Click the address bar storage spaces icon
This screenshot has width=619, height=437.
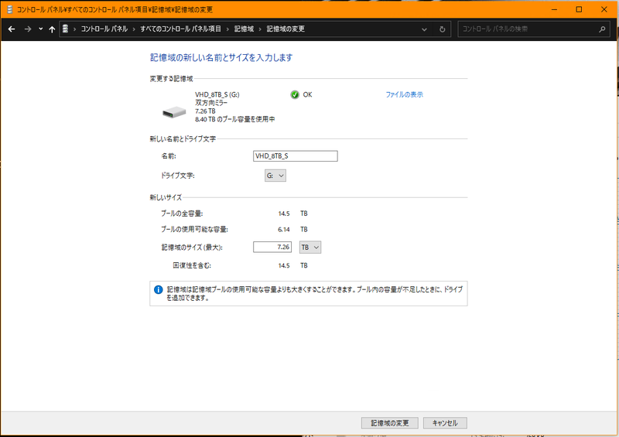66,29
